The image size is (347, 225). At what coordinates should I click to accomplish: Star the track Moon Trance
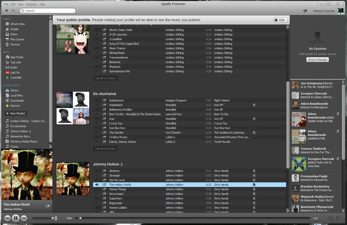click(x=97, y=48)
